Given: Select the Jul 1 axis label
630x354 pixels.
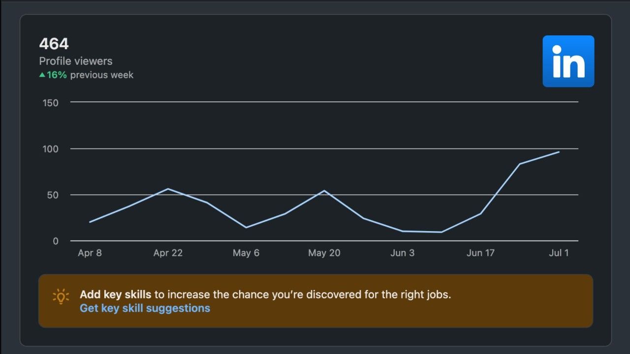Looking at the screenshot, I should click(559, 253).
